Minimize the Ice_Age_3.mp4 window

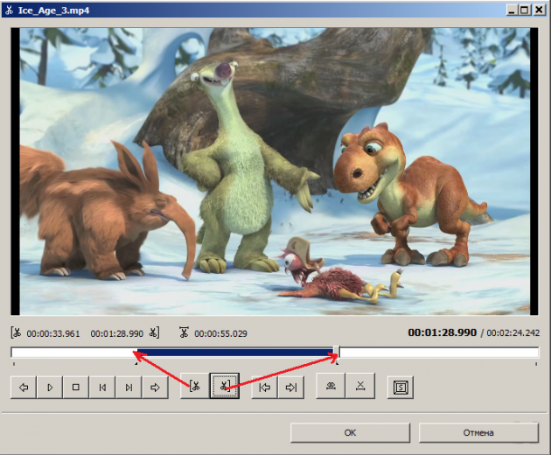(x=512, y=10)
